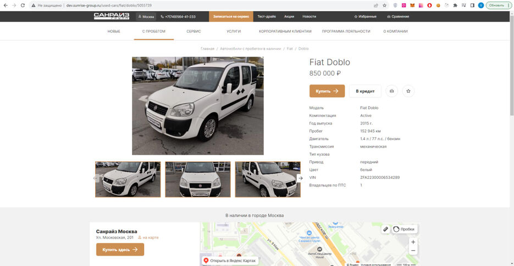
Task: Open the Новости link
Action: pos(309,16)
